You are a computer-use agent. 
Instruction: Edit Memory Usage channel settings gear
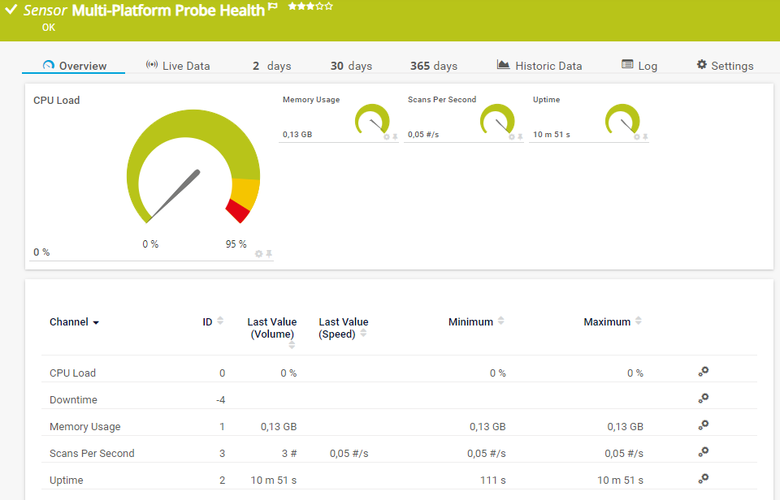tap(704, 425)
